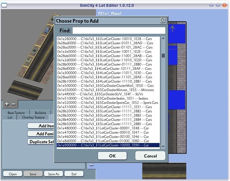
Task: Switch to the Building tab
Action: pyautogui.click(x=40, y=113)
